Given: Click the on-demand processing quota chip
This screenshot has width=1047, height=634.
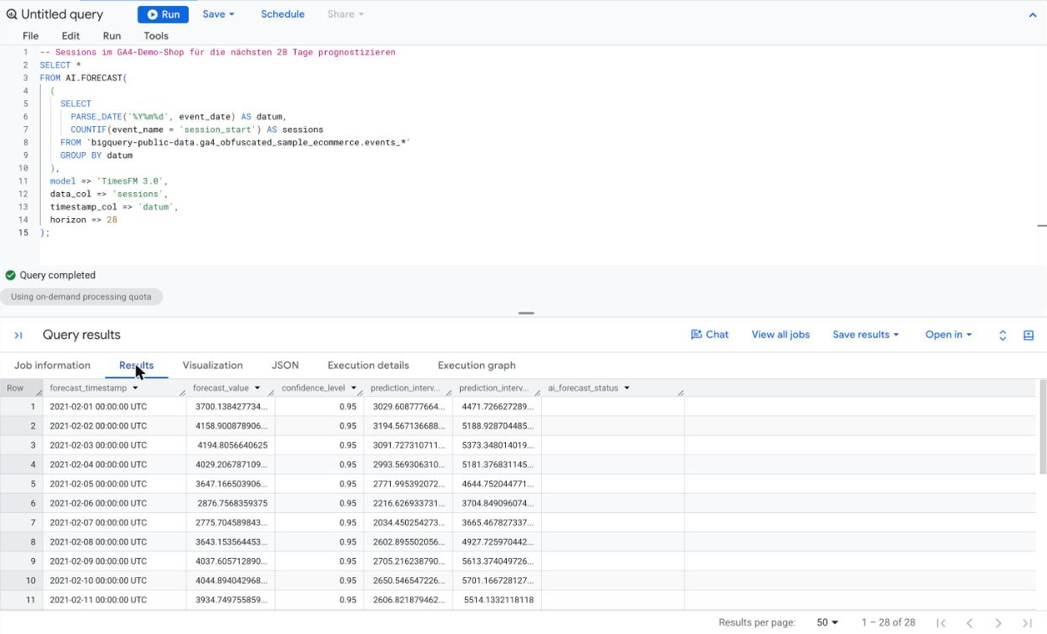Looking at the screenshot, I should point(81,297).
